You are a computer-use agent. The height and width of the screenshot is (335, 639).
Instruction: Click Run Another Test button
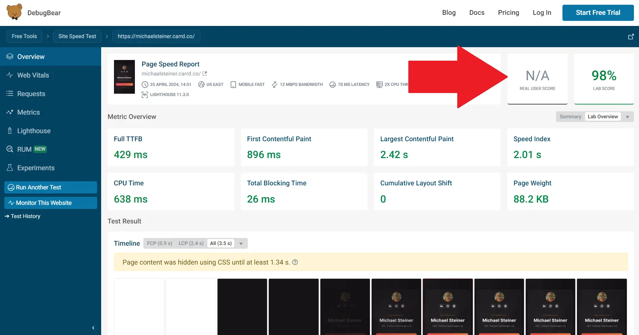tap(51, 187)
